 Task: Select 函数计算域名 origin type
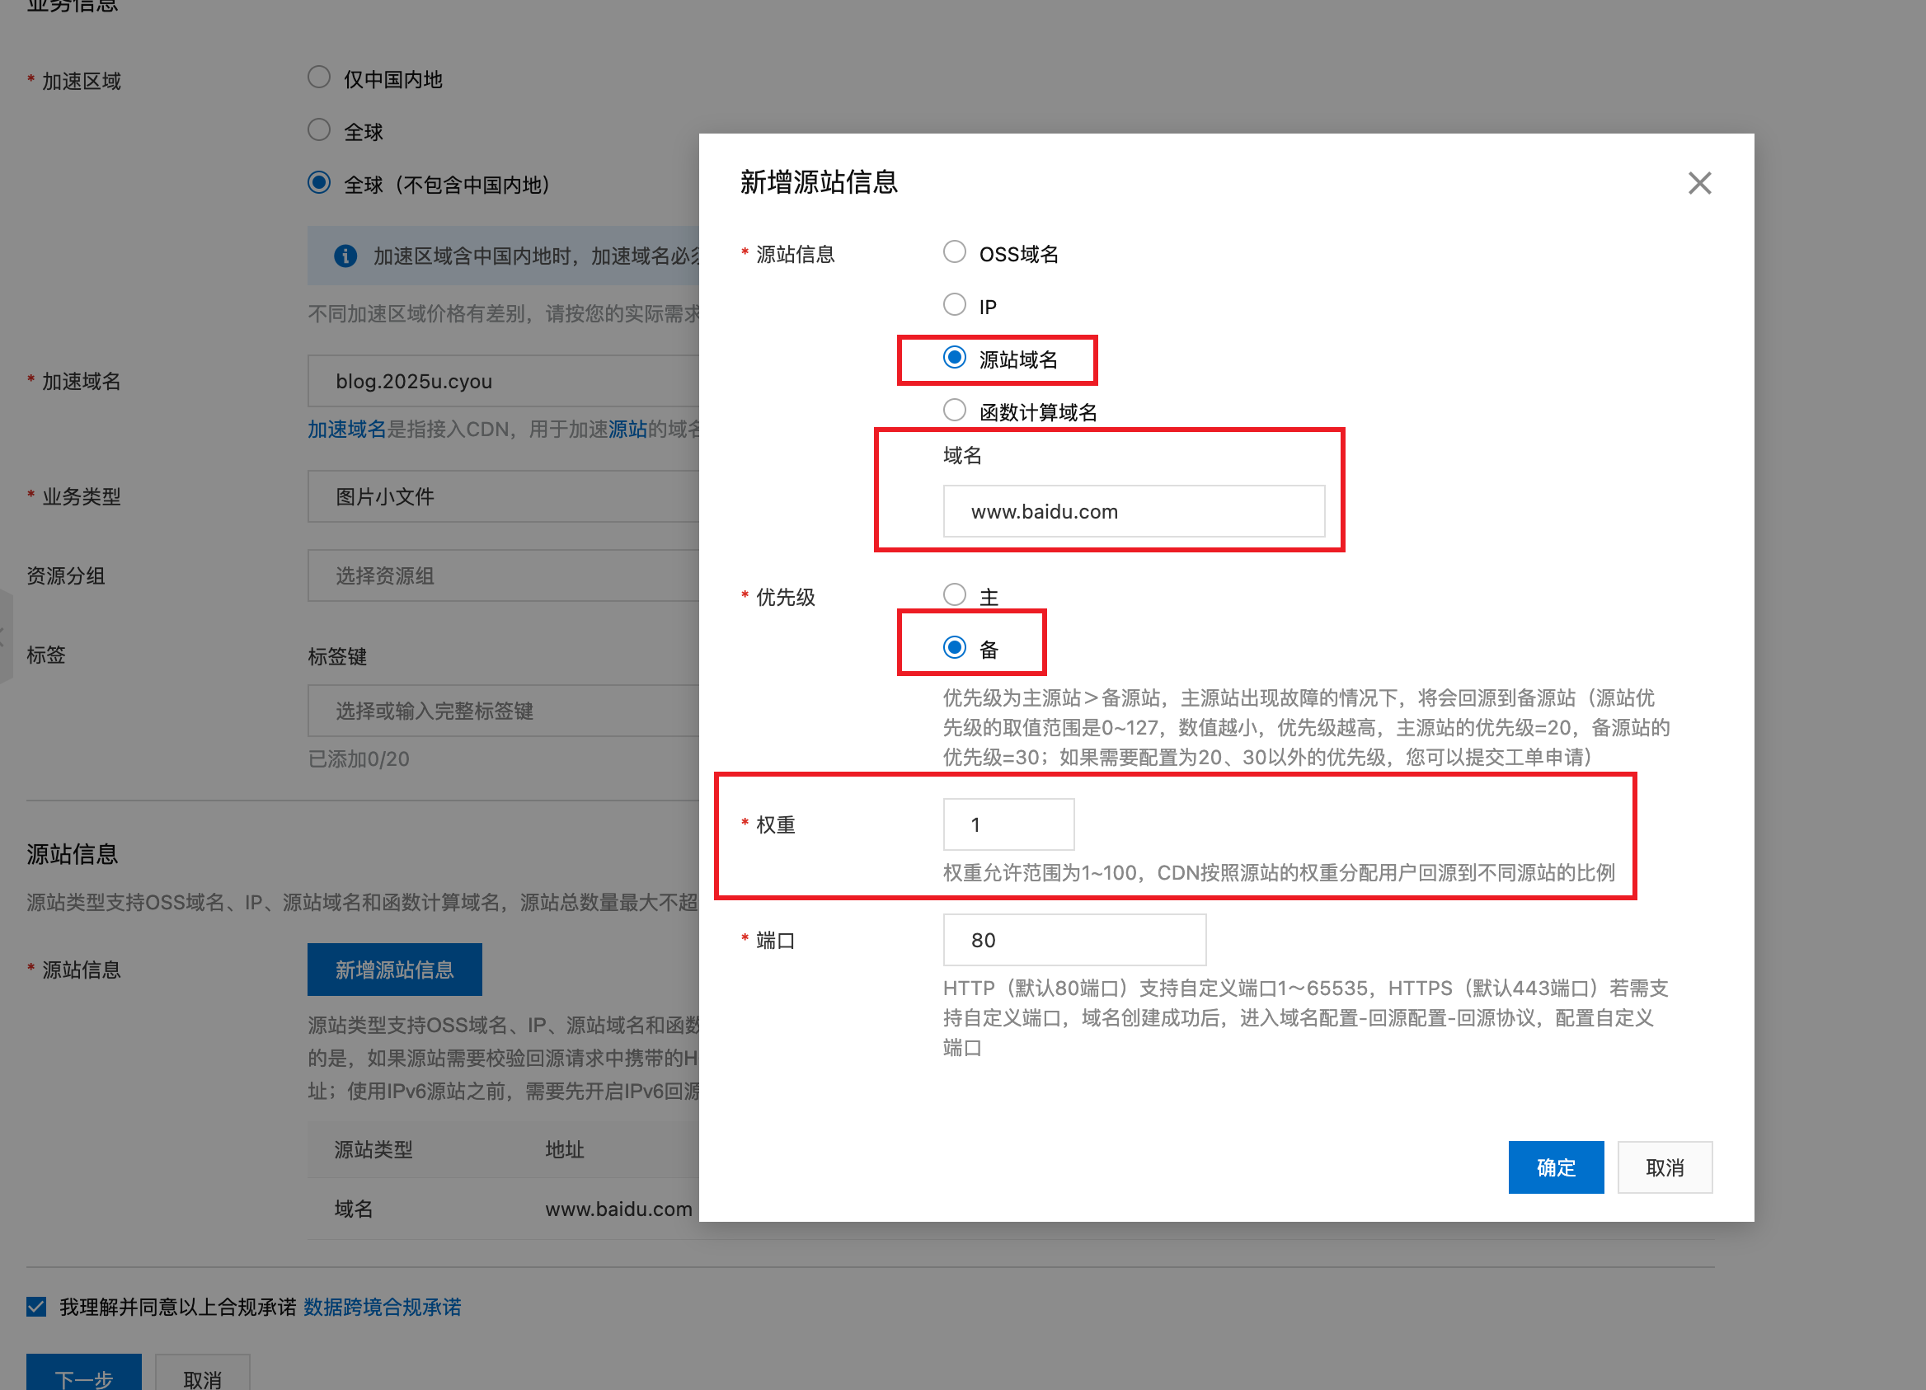tap(954, 409)
